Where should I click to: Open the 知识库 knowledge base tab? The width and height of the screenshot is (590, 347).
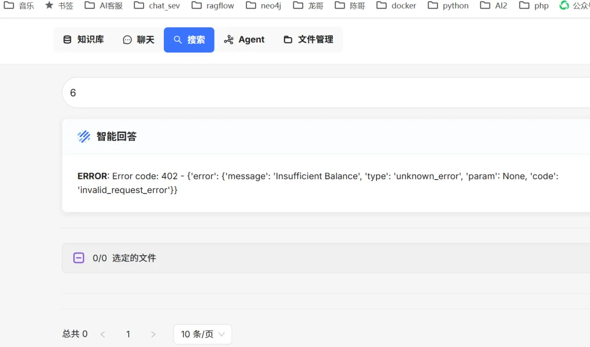tap(84, 39)
